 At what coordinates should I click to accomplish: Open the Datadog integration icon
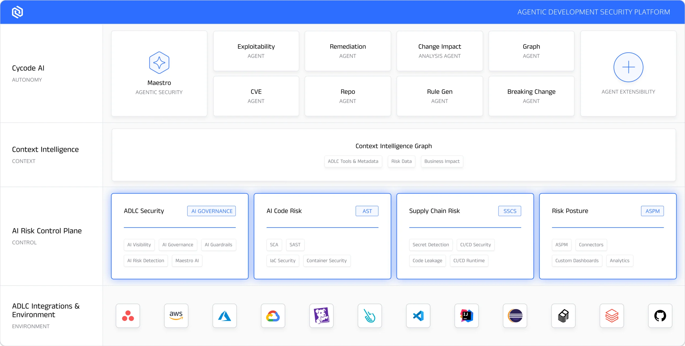click(x=321, y=316)
